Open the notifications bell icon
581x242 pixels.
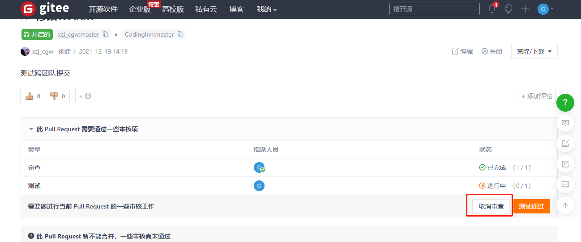[492, 9]
